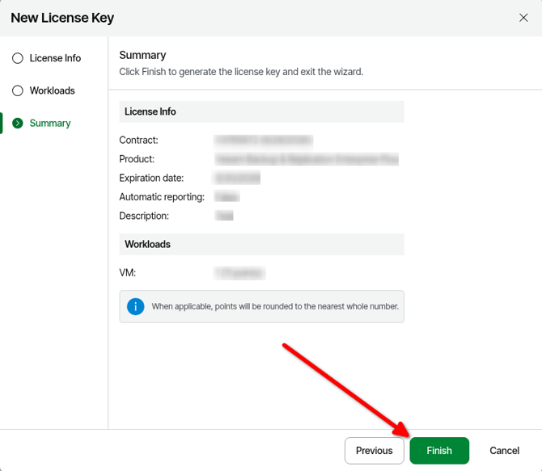The image size is (542, 471).
Task: Click the blurred VM points value
Action: point(239,273)
